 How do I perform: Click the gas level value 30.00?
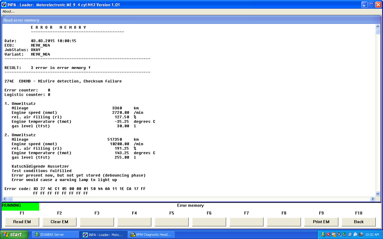pyautogui.click(x=123, y=126)
